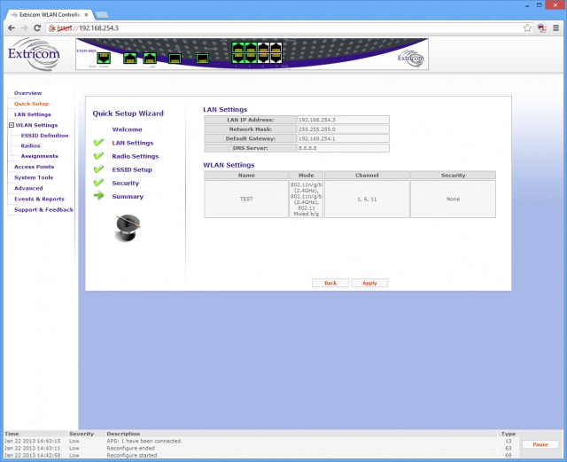The width and height of the screenshot is (567, 462).
Task: Click the second green LAN port icon
Action: 150,58
